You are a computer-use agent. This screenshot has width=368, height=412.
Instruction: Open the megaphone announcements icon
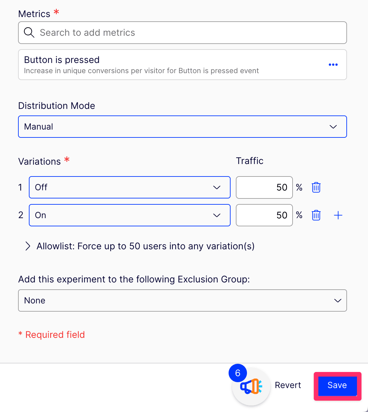tap(251, 387)
